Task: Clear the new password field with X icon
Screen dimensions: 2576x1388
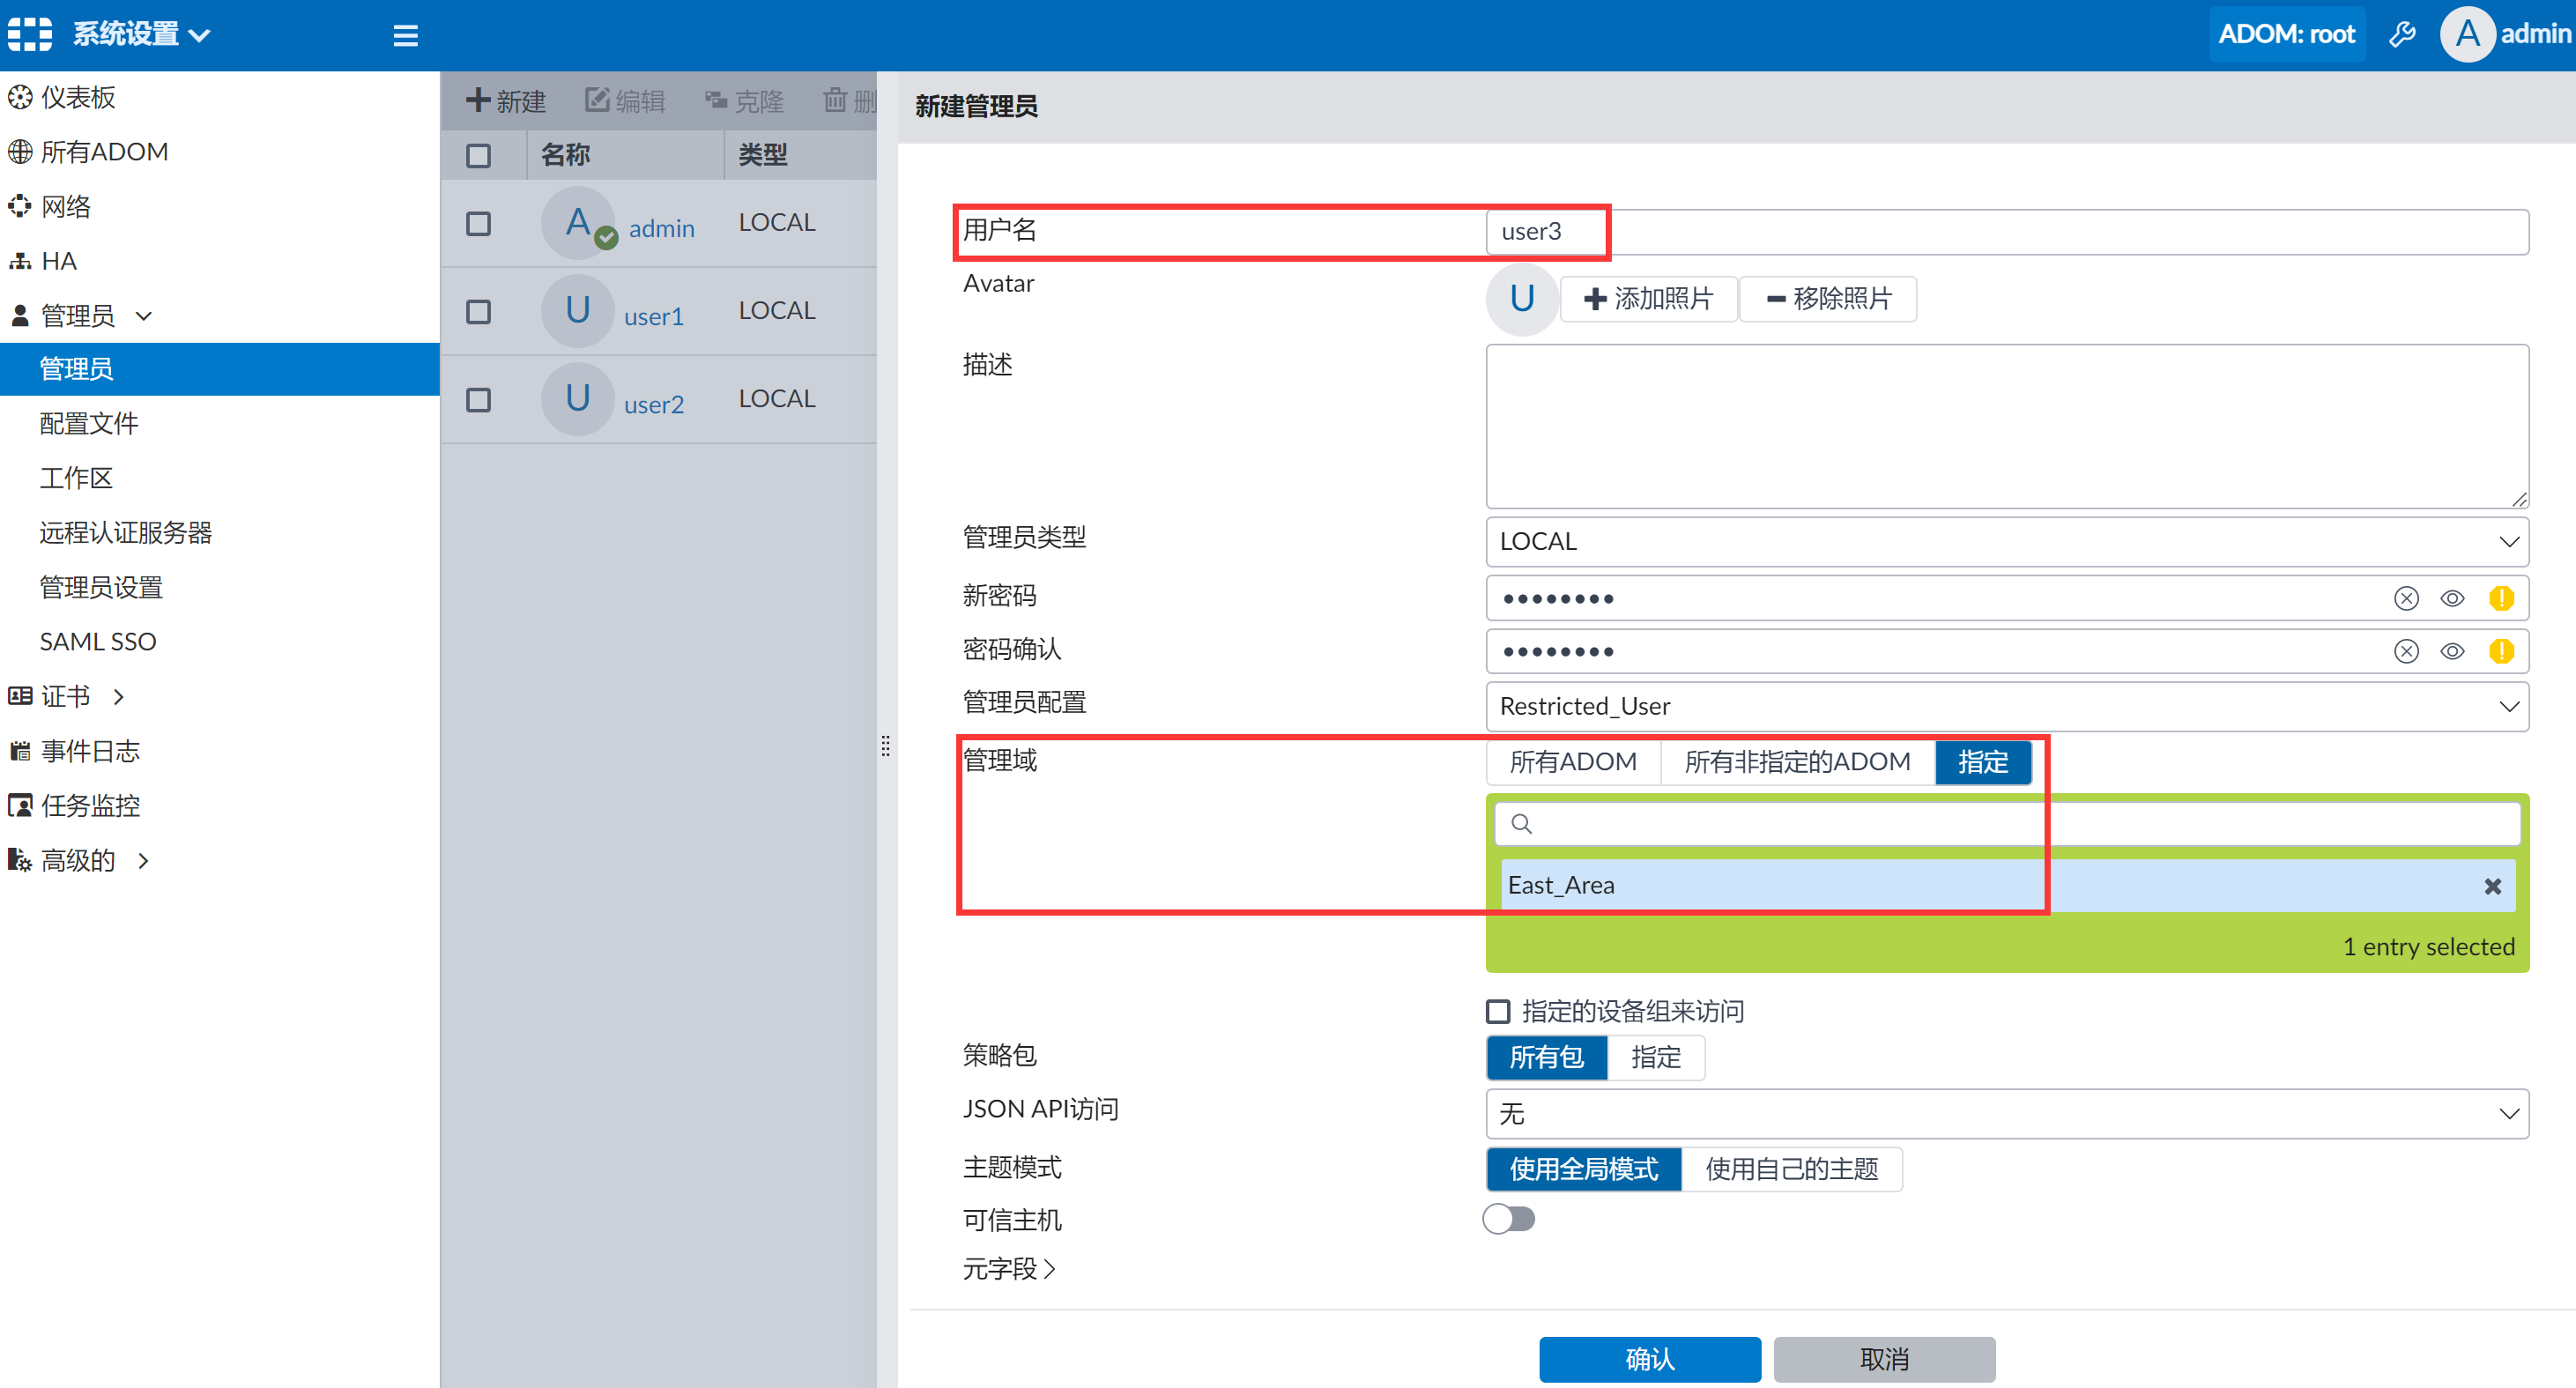Action: (2406, 598)
